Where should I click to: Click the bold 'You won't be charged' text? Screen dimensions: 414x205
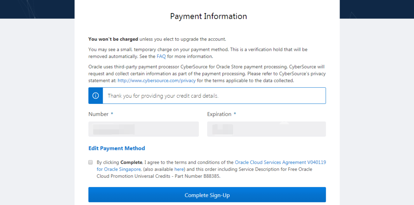(x=113, y=39)
